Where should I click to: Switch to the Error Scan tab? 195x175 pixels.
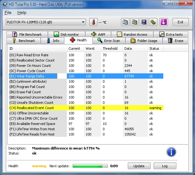109,41
